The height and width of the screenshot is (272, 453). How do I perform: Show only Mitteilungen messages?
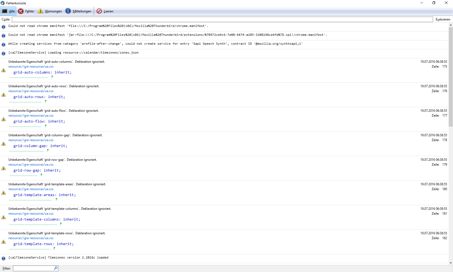(x=78, y=11)
